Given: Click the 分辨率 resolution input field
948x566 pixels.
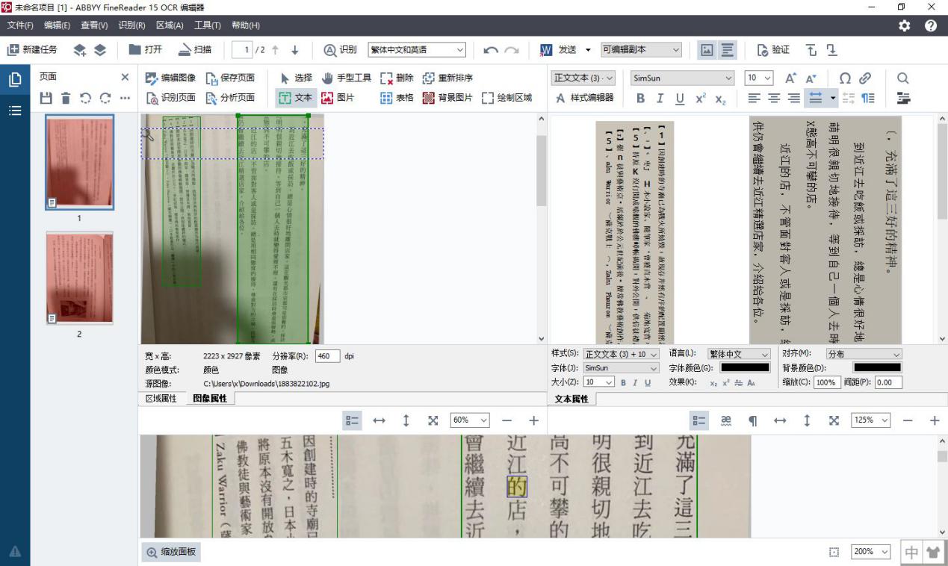Looking at the screenshot, I should pos(328,356).
